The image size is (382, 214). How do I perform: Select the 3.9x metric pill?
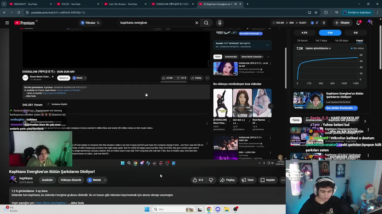click(x=330, y=33)
